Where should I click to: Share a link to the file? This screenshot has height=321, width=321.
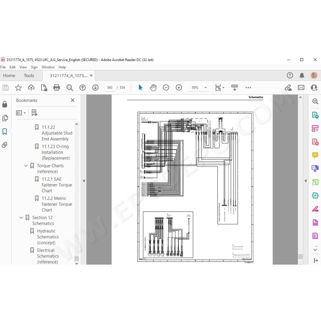click(x=288, y=88)
